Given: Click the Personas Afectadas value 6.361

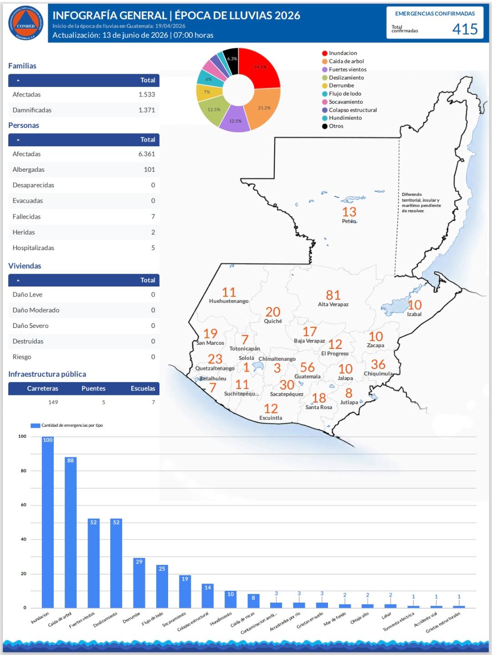Looking at the screenshot, I should [147, 154].
